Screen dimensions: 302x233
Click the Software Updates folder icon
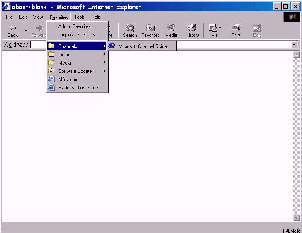coord(51,71)
